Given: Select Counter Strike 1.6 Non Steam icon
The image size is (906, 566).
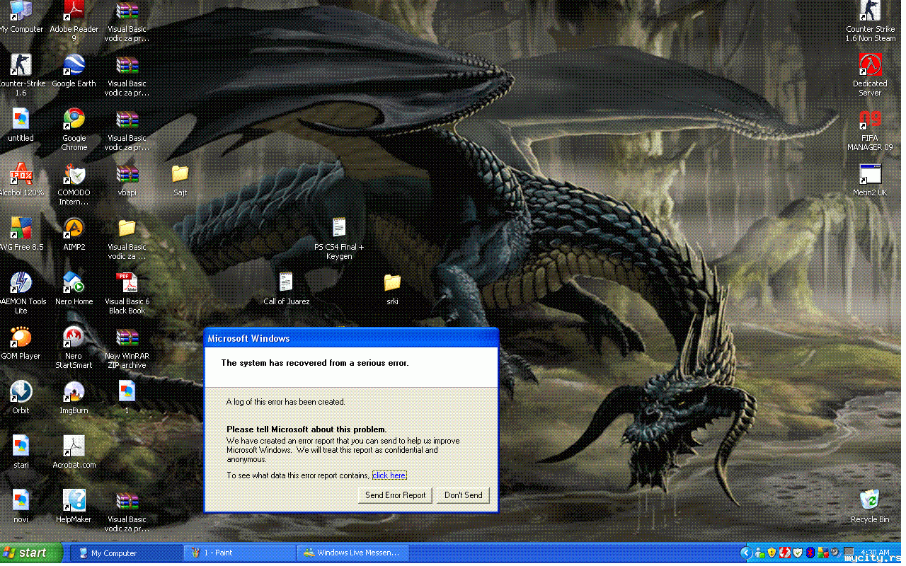Looking at the screenshot, I should (x=871, y=21).
